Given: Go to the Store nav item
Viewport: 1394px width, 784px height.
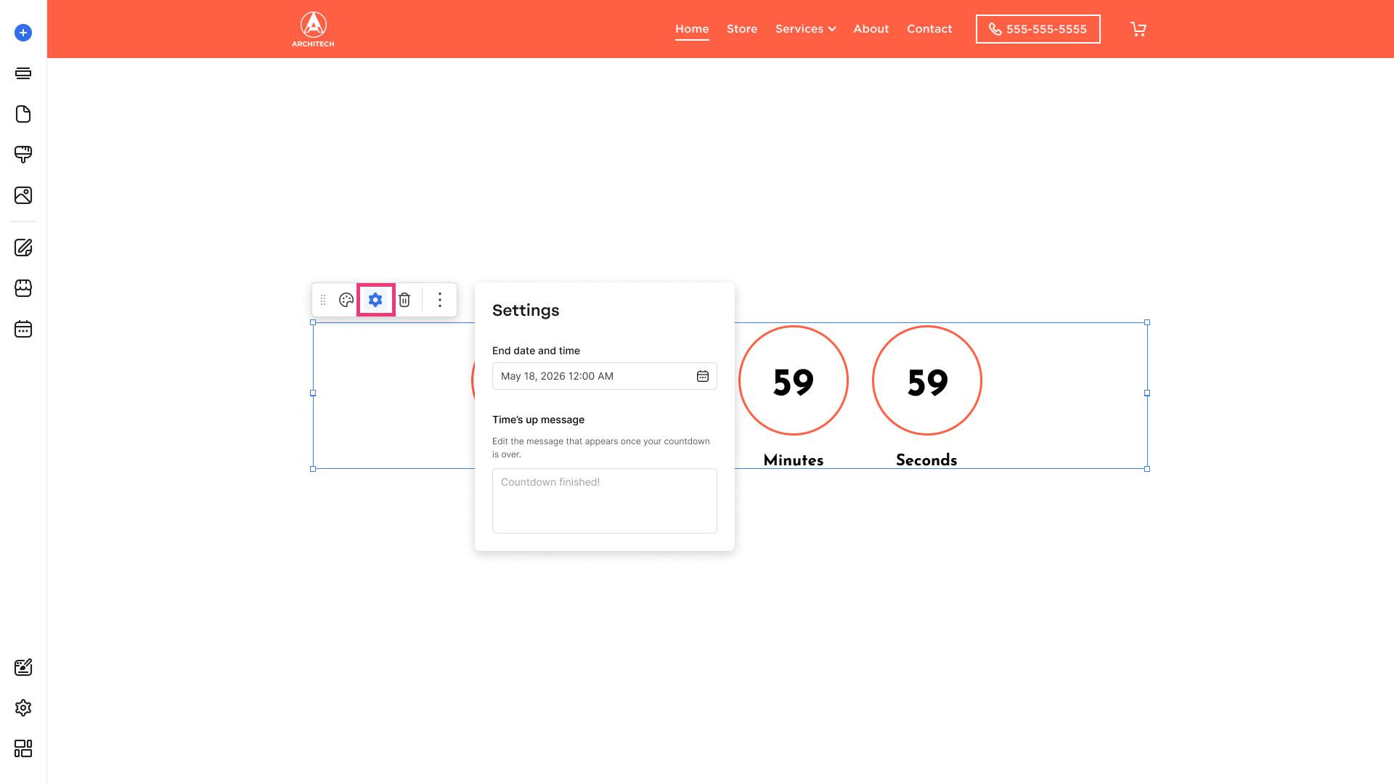Looking at the screenshot, I should (x=742, y=29).
